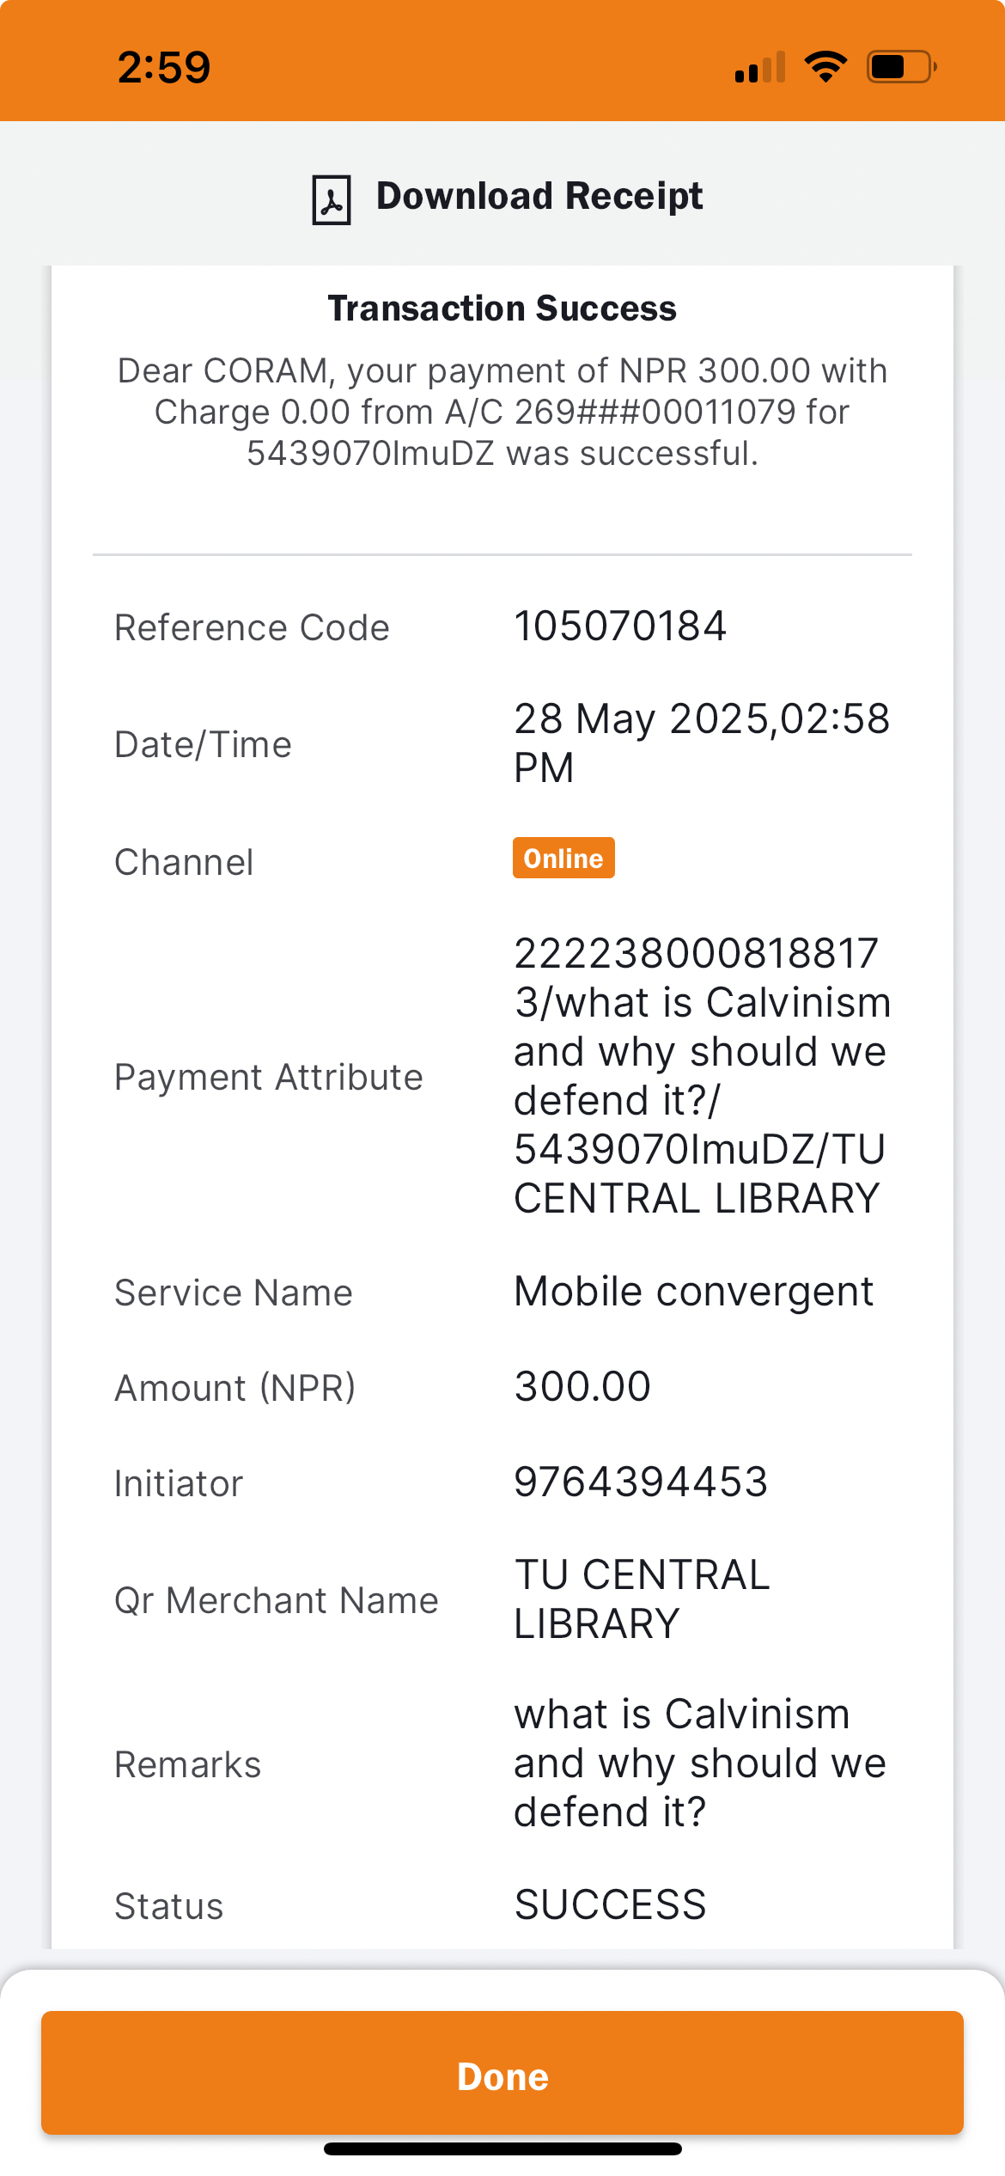1005x2176 pixels.
Task: Tap the merchant name TU CENTRAL LIBRARY
Action: click(642, 1599)
